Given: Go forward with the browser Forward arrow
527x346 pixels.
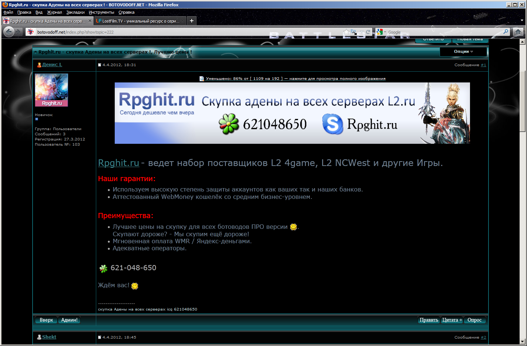Looking at the screenshot, I should 18,32.
